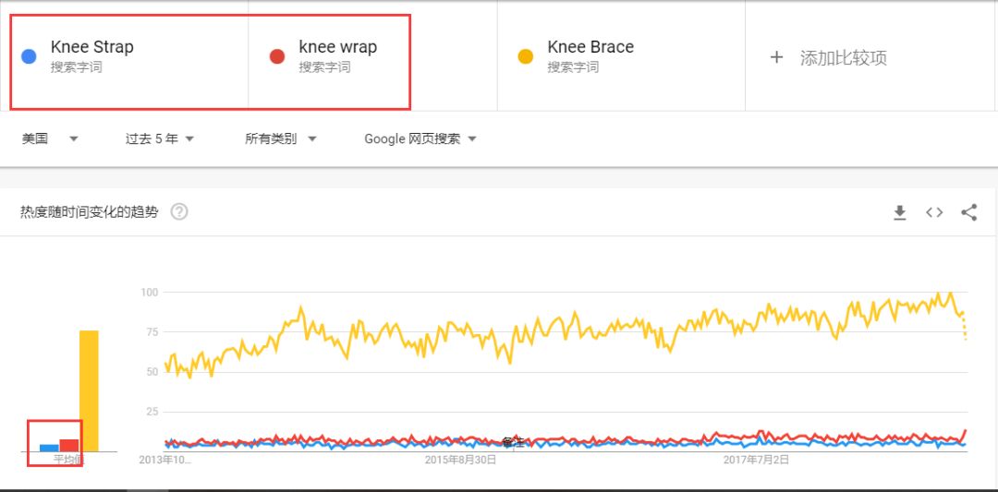
Task: Click the red average bar for knee wrap
Action: point(68,445)
